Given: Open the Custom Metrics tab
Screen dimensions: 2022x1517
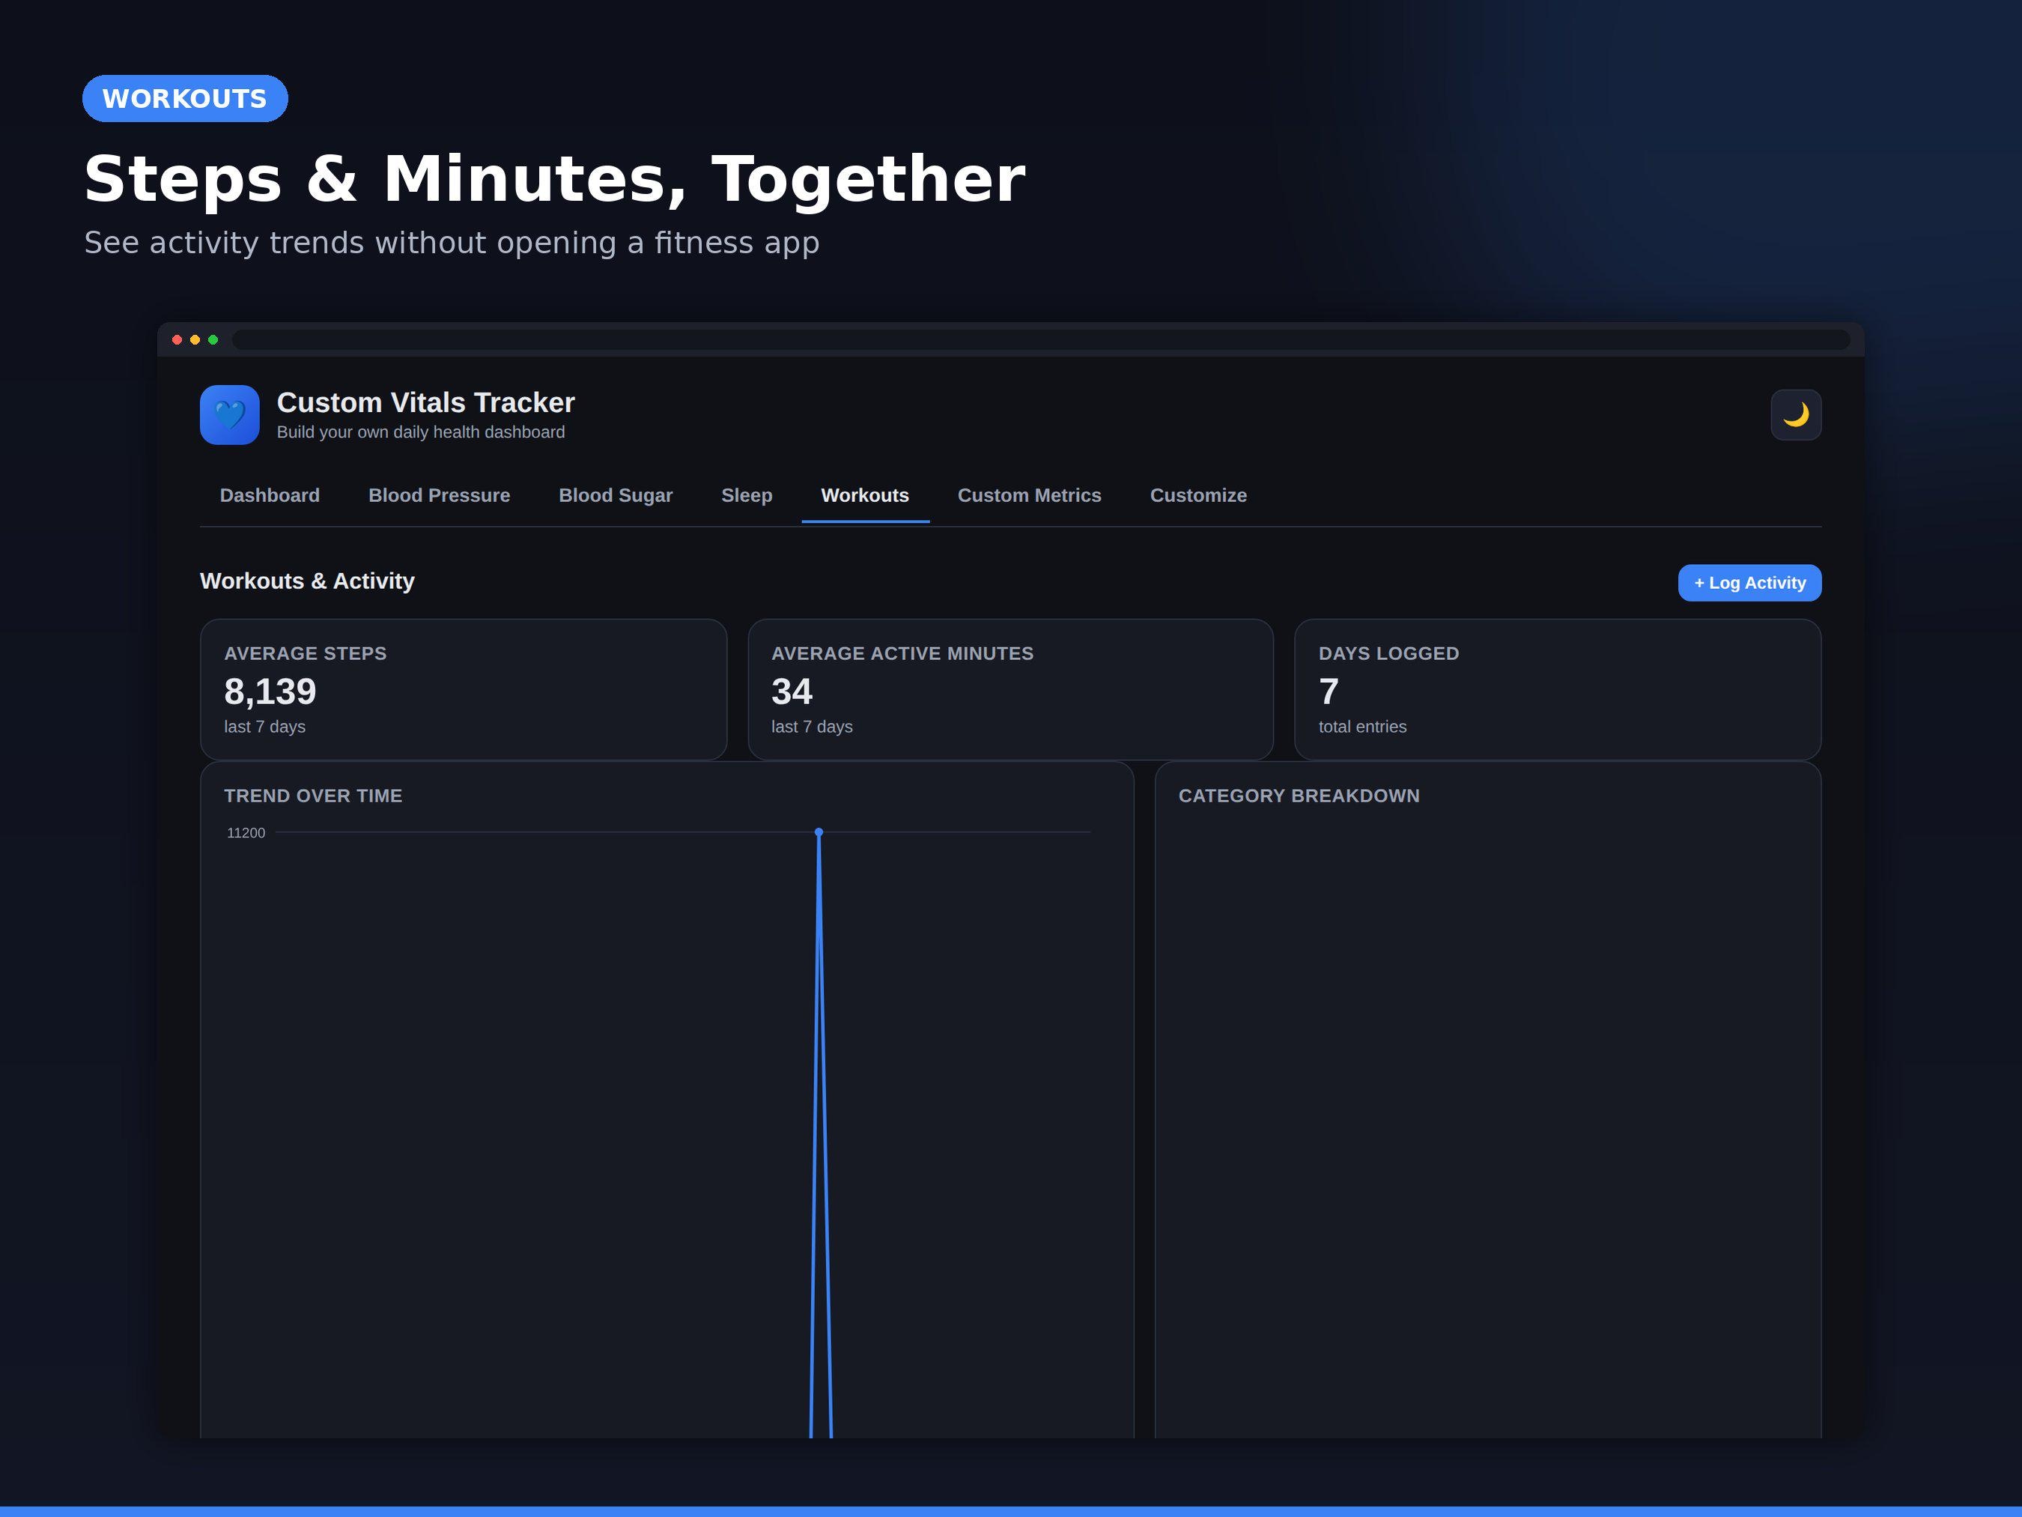Looking at the screenshot, I should [x=1029, y=496].
